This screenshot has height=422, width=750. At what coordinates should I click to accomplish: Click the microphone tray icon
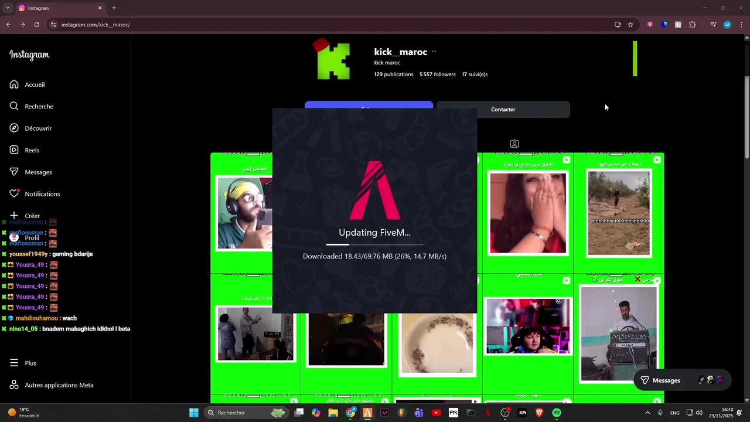pyautogui.click(x=660, y=413)
